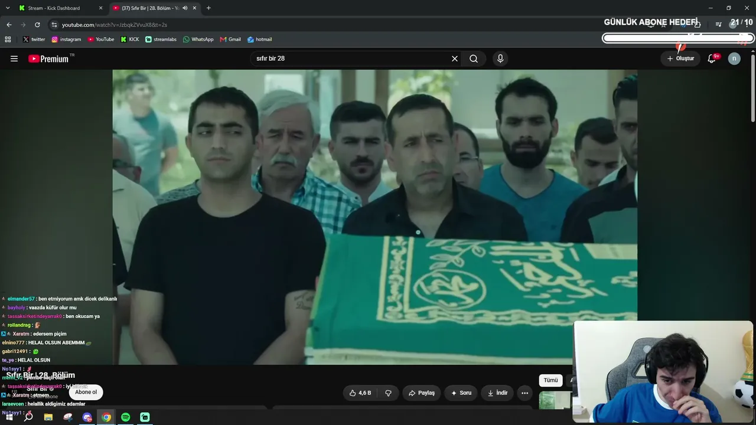This screenshot has height=425, width=756.
Task: Click the video player showing the funeral scene
Action: pyautogui.click(x=374, y=217)
